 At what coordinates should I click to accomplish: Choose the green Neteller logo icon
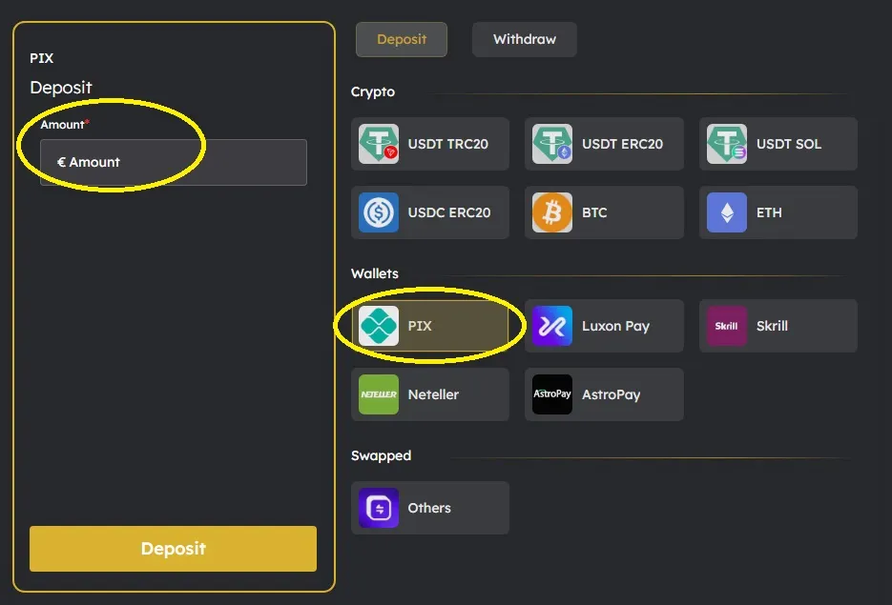click(378, 394)
